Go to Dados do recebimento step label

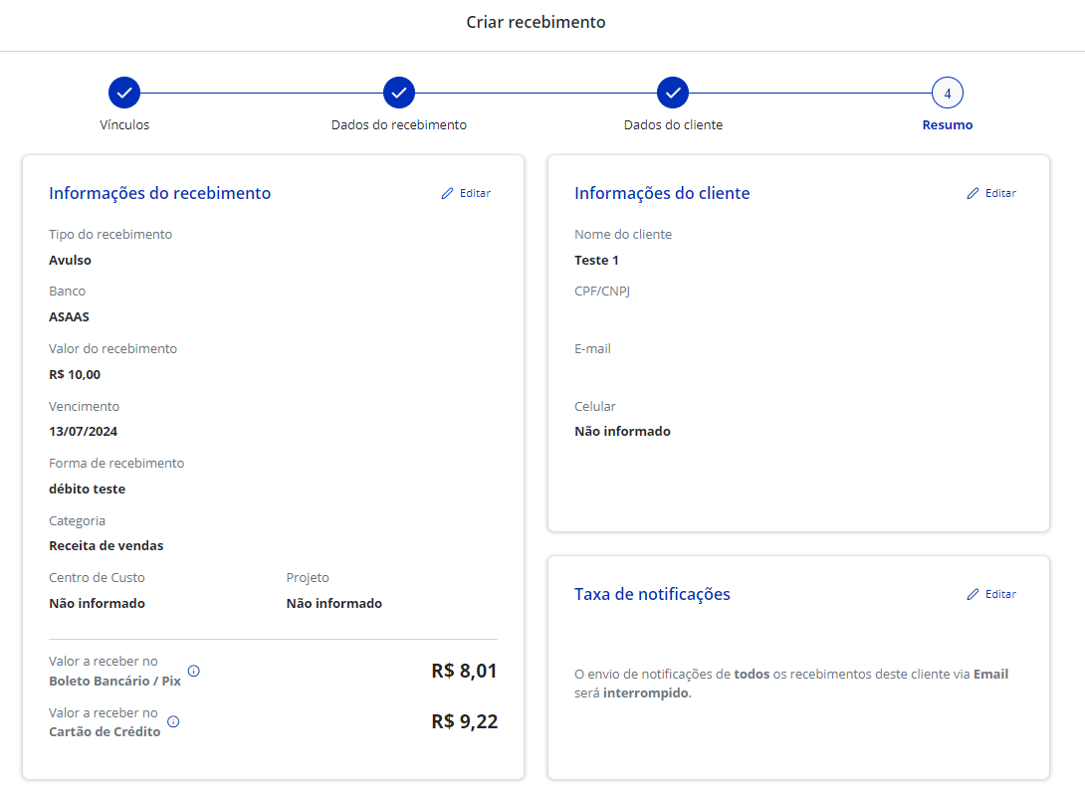399,125
